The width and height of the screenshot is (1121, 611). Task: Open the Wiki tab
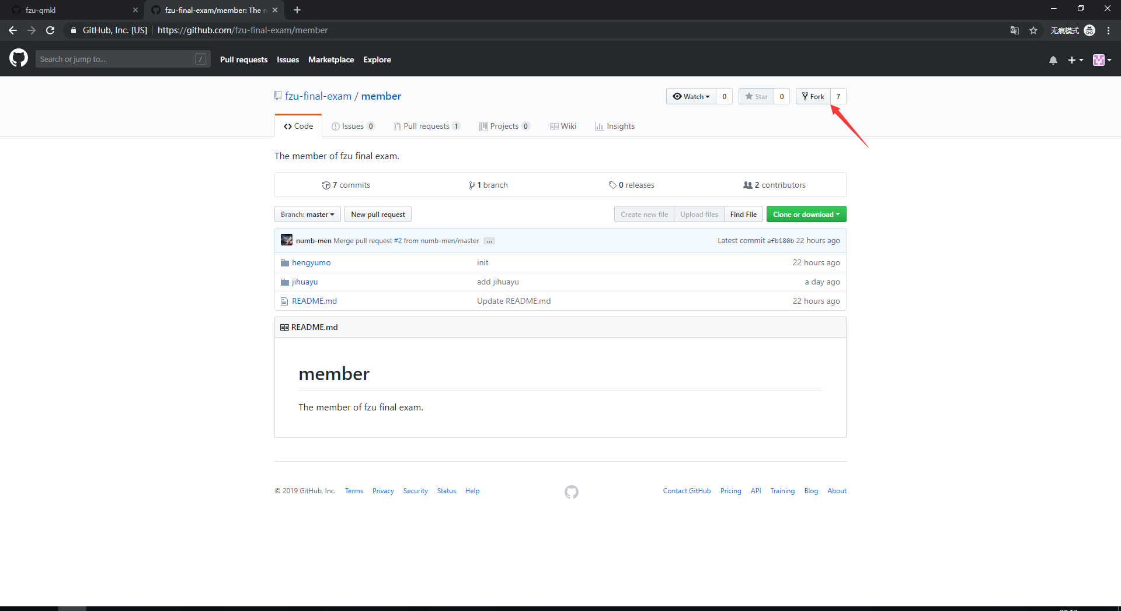point(563,126)
